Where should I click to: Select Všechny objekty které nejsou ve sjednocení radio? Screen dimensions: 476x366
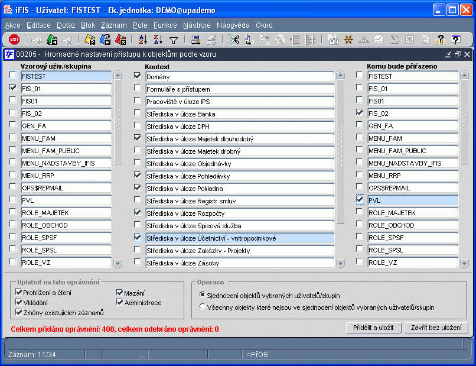click(x=202, y=307)
